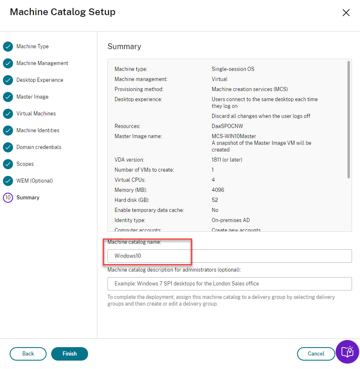Click the Desktop Experience checkmark icon

pos(8,80)
